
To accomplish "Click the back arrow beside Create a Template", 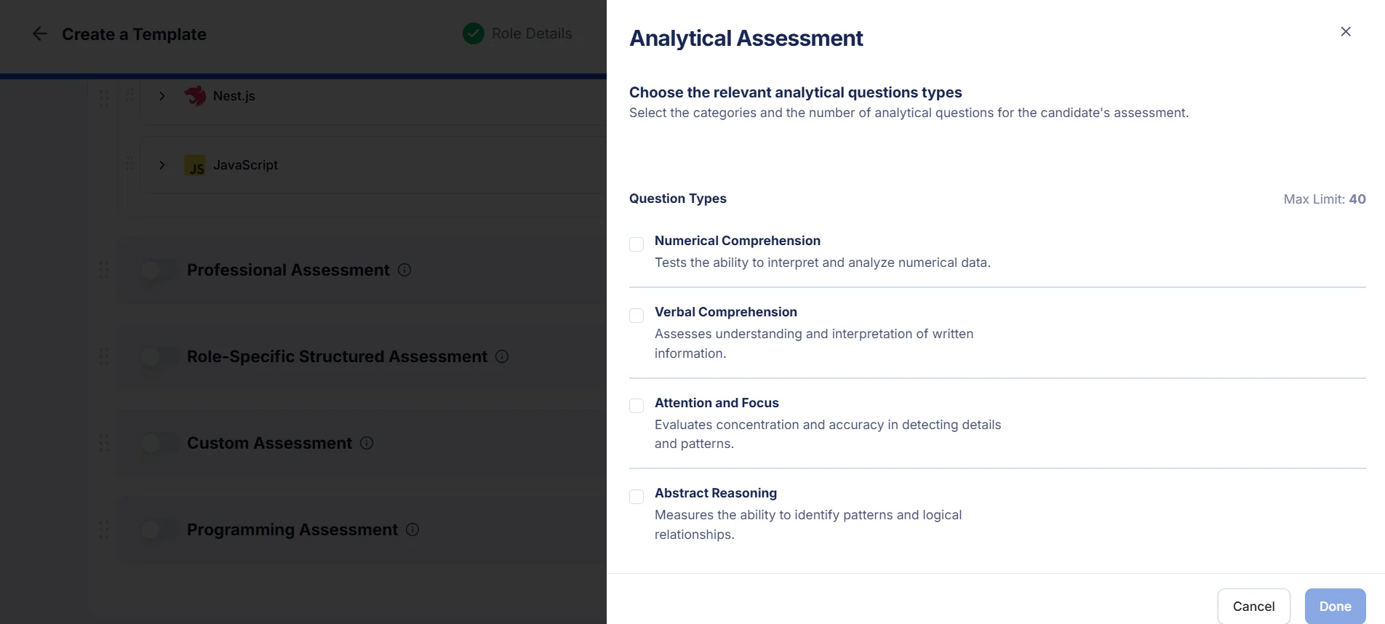I will (x=39, y=33).
